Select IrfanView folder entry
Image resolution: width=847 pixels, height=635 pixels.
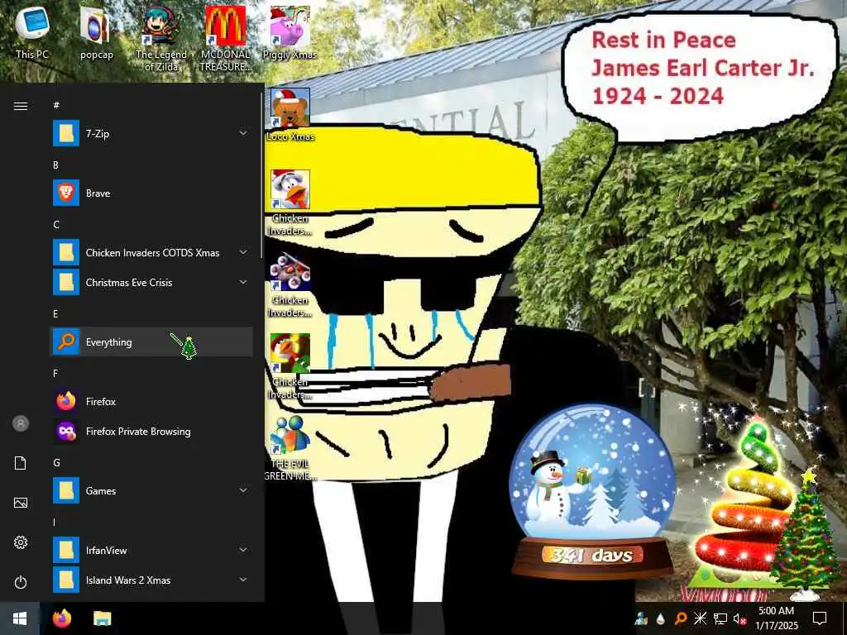(151, 550)
